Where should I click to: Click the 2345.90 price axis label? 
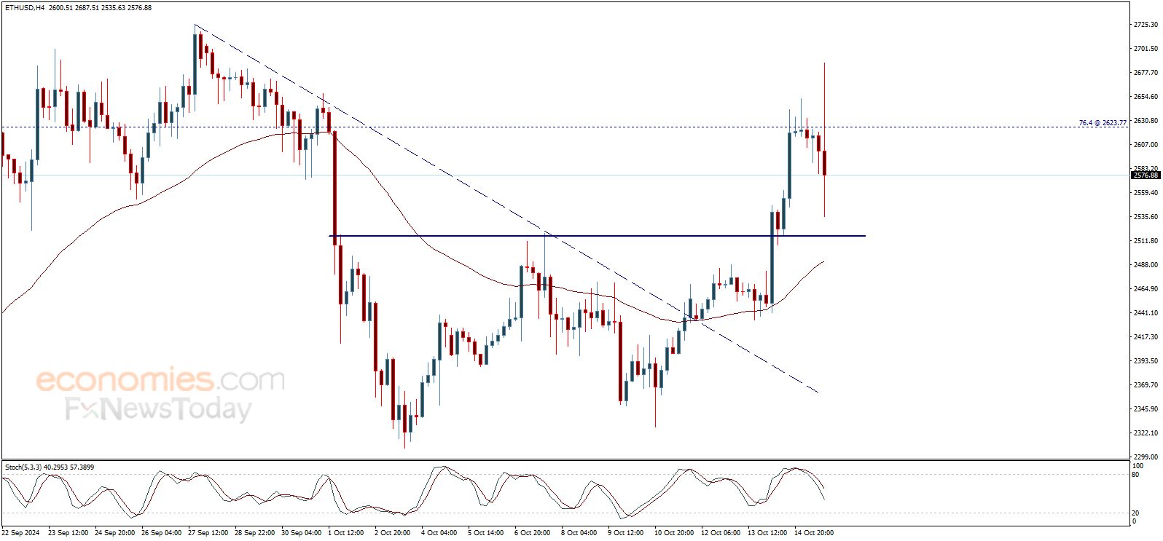click(x=1146, y=409)
